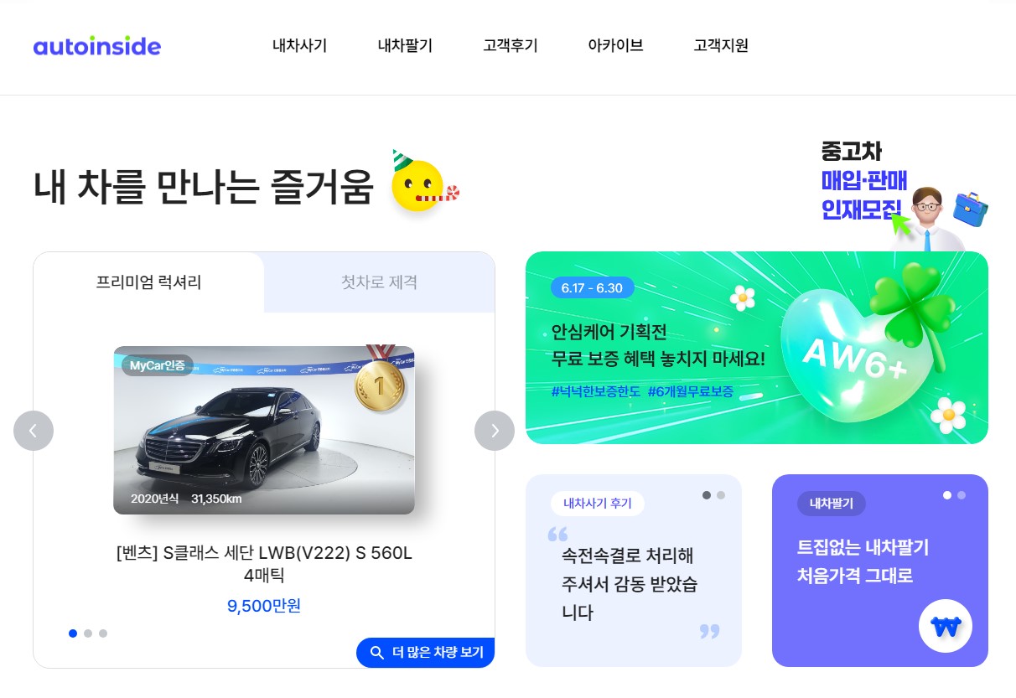Viewport: 1016px width, 698px height.
Task: Open the 안심케어 기획전 promotion banner
Action: [x=757, y=348]
